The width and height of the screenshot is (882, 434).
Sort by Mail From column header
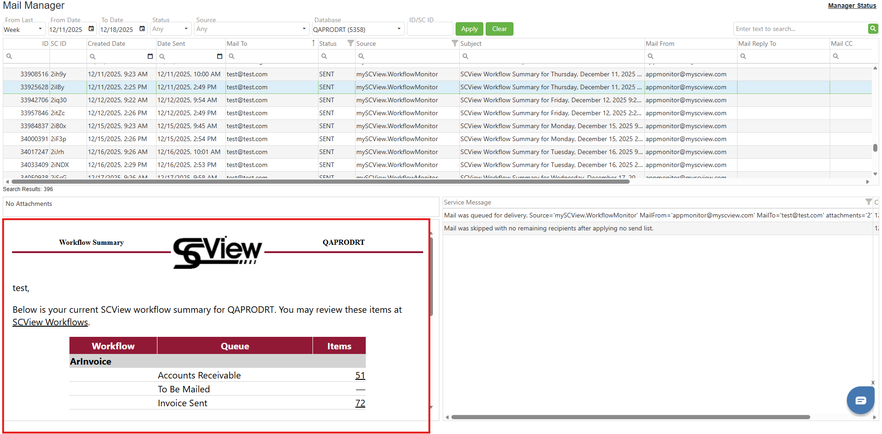click(x=660, y=43)
